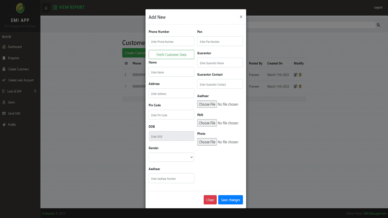Click the Users person icon
The width and height of the screenshot is (388, 218).
(4, 102)
